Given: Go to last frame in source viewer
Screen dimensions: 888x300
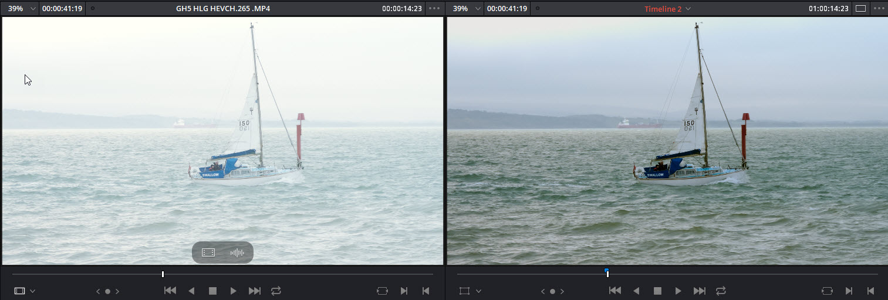Looking at the screenshot, I should (x=255, y=291).
